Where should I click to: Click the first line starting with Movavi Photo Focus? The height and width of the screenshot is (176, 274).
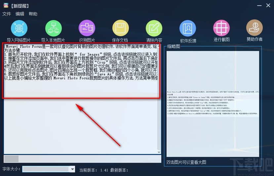pyautogui.click(x=81, y=46)
